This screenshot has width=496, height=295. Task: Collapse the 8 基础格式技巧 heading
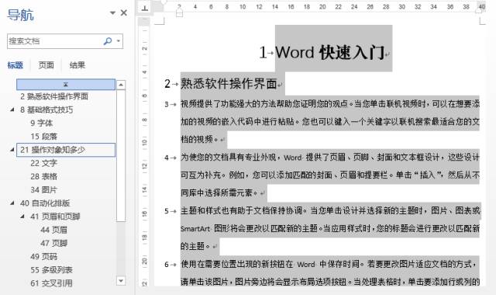click(x=12, y=109)
